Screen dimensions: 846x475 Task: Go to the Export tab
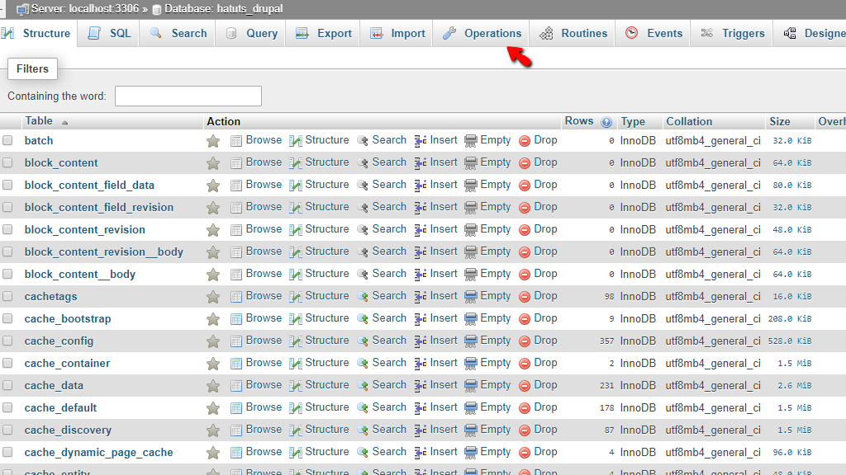[x=324, y=33]
